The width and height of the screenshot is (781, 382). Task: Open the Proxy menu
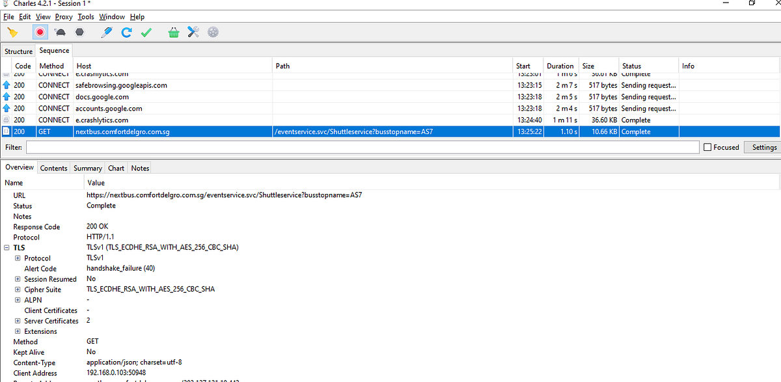[x=63, y=16]
